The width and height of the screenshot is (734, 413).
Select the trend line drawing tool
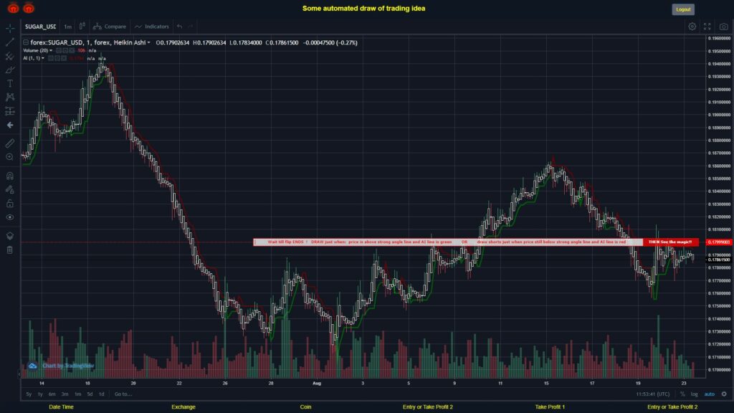[x=10, y=42]
